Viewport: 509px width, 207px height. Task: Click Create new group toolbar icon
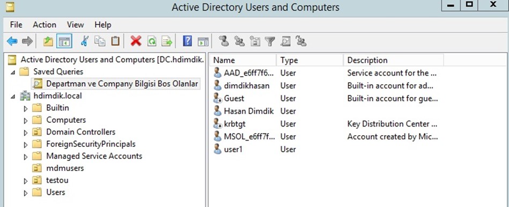pyautogui.click(x=240, y=41)
